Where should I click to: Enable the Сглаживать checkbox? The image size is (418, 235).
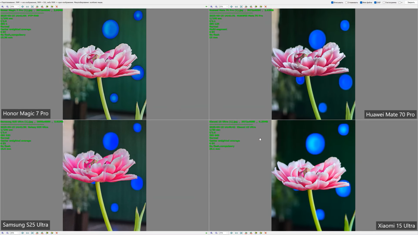[x=346, y=3]
